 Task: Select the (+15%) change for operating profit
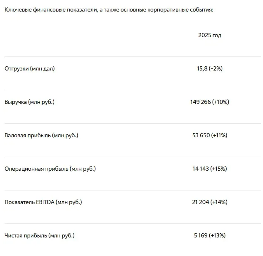tap(219, 169)
